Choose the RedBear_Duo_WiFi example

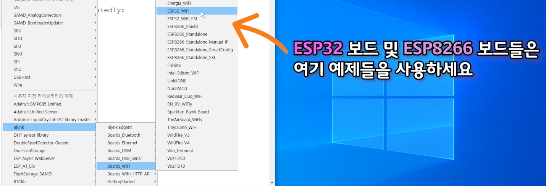point(197,96)
